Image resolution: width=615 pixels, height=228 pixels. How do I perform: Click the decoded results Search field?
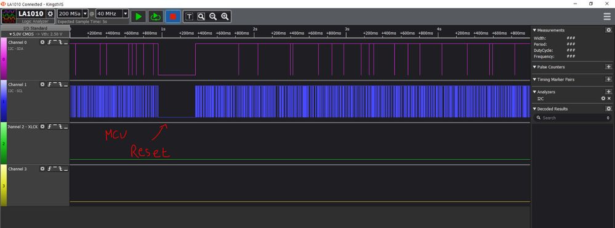[572, 117]
